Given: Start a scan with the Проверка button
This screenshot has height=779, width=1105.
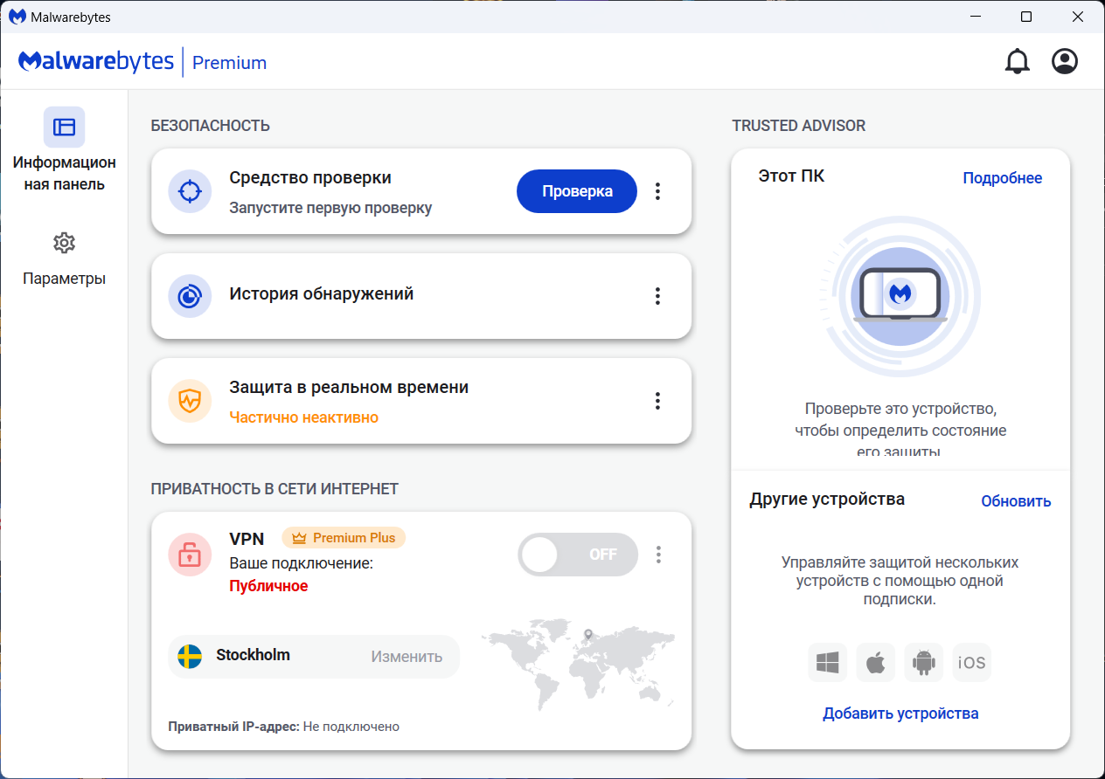Looking at the screenshot, I should (x=577, y=191).
